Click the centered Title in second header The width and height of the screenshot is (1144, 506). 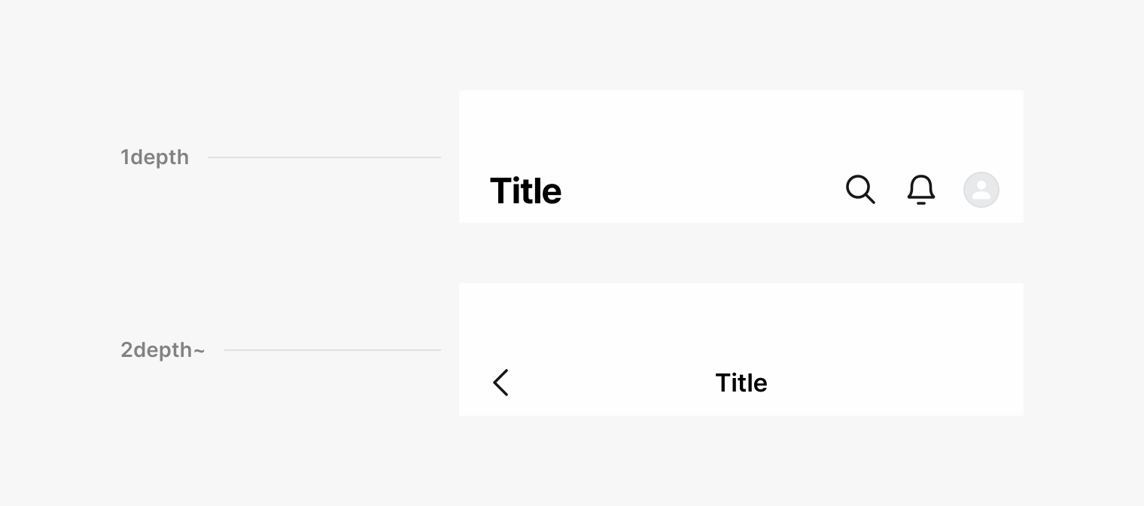coord(741,383)
